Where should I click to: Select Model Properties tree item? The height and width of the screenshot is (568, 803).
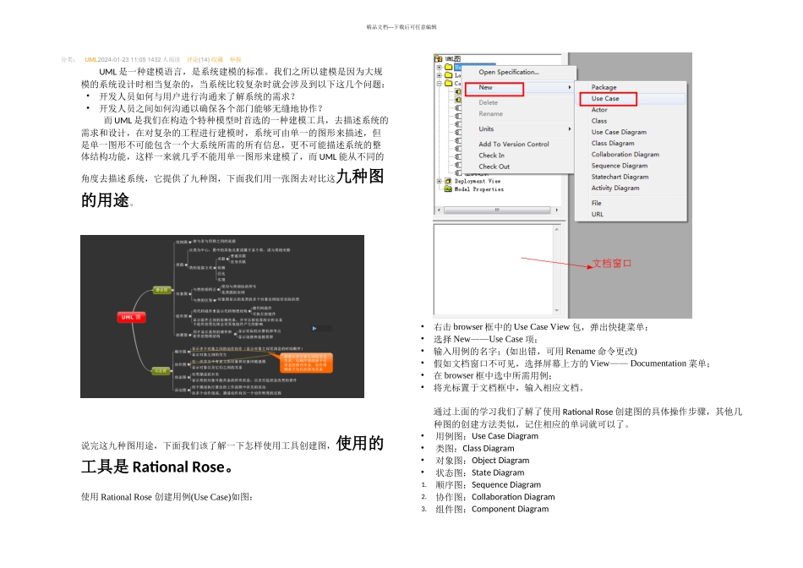478,189
